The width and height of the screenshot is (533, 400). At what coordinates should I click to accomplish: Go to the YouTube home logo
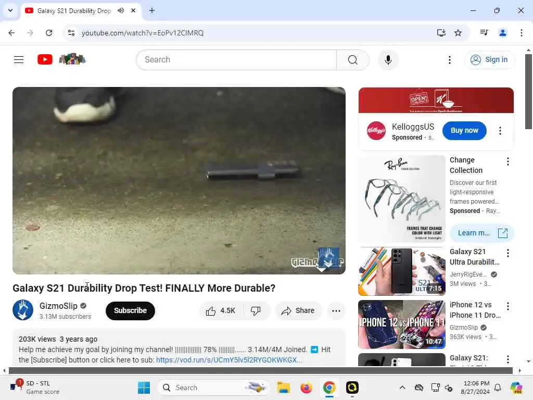click(x=45, y=59)
